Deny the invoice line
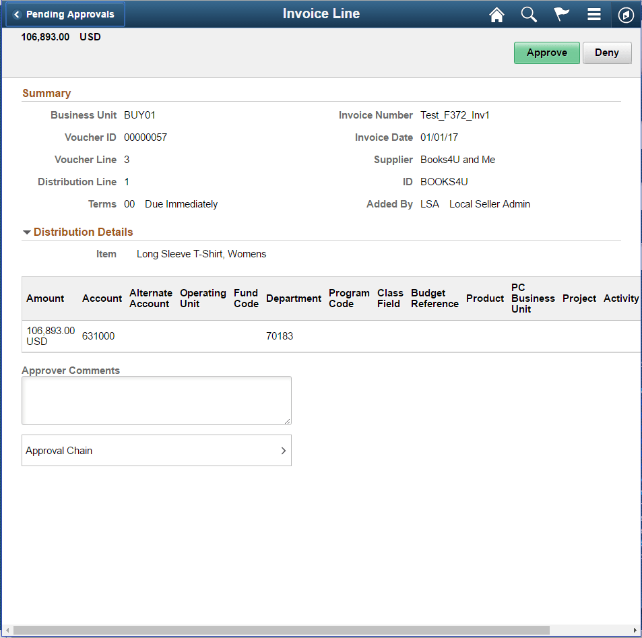642x638 pixels. point(606,52)
